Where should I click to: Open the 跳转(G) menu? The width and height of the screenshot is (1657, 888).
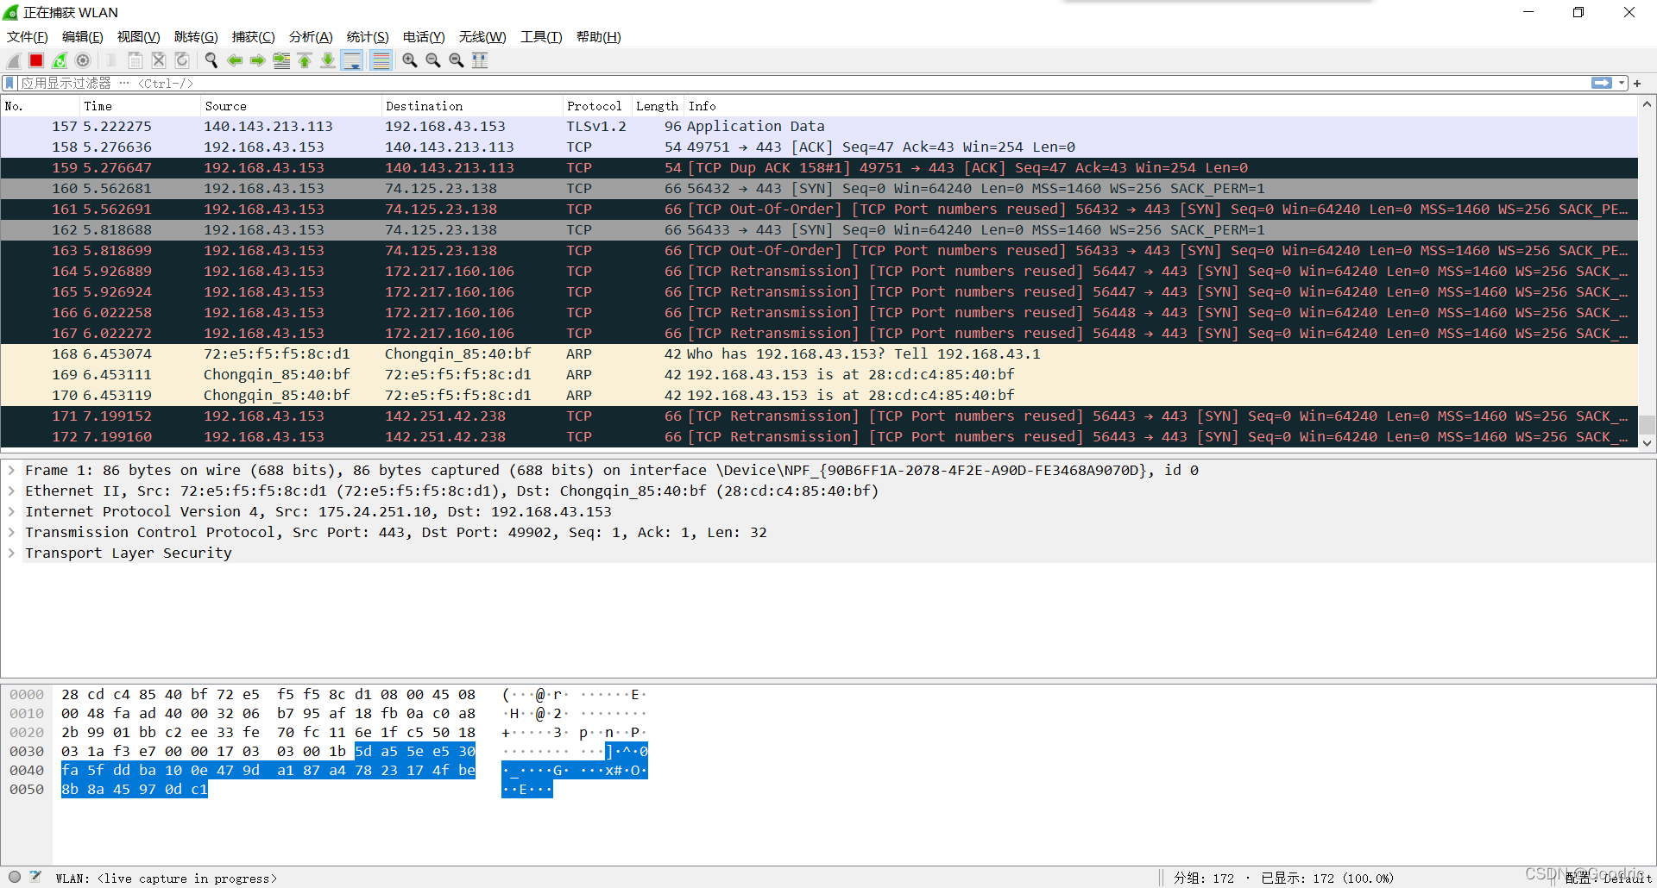click(x=196, y=37)
